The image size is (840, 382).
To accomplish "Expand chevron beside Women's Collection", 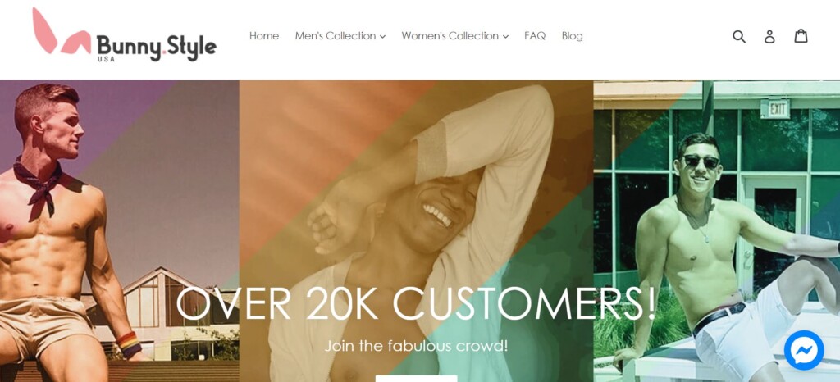I will click(x=505, y=37).
